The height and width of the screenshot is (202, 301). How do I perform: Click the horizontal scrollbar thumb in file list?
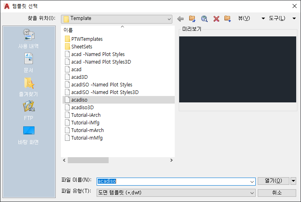(x=88, y=160)
